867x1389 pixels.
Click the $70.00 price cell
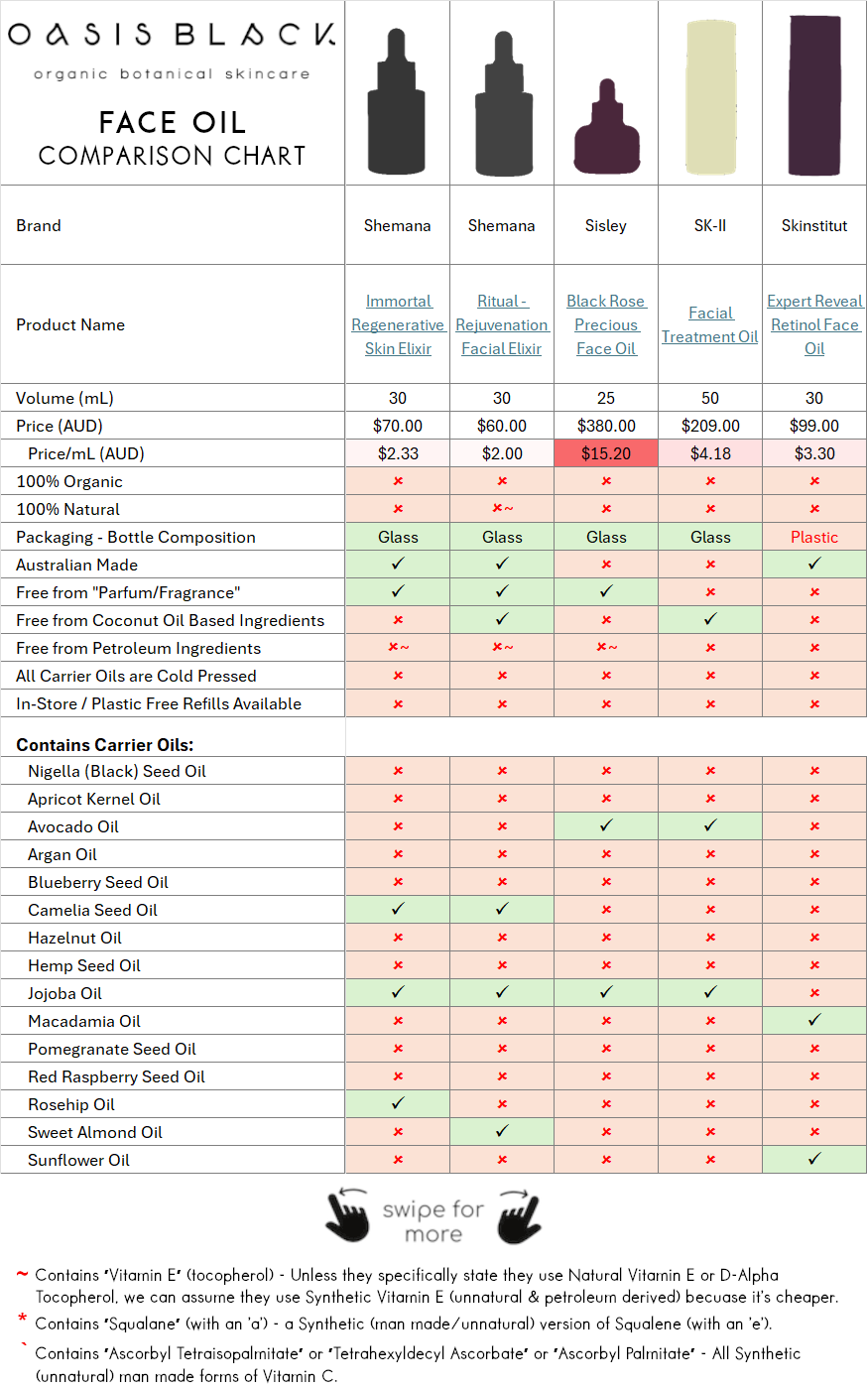coord(398,426)
